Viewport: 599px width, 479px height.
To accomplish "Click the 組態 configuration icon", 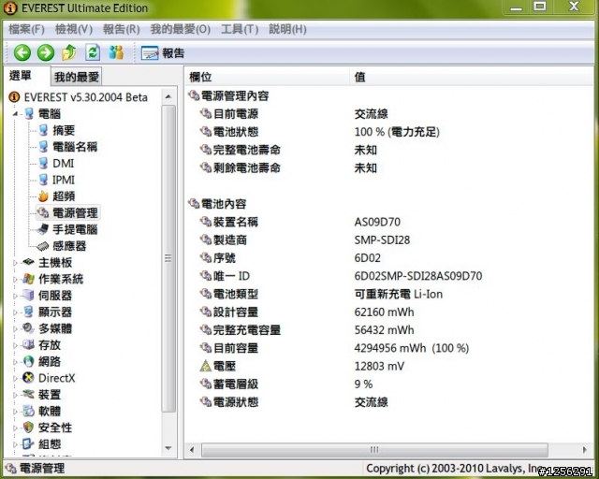I will coord(29,443).
